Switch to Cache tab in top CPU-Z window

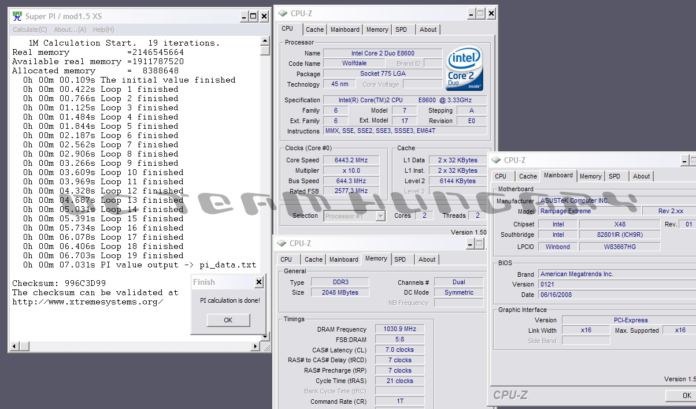[x=315, y=29]
